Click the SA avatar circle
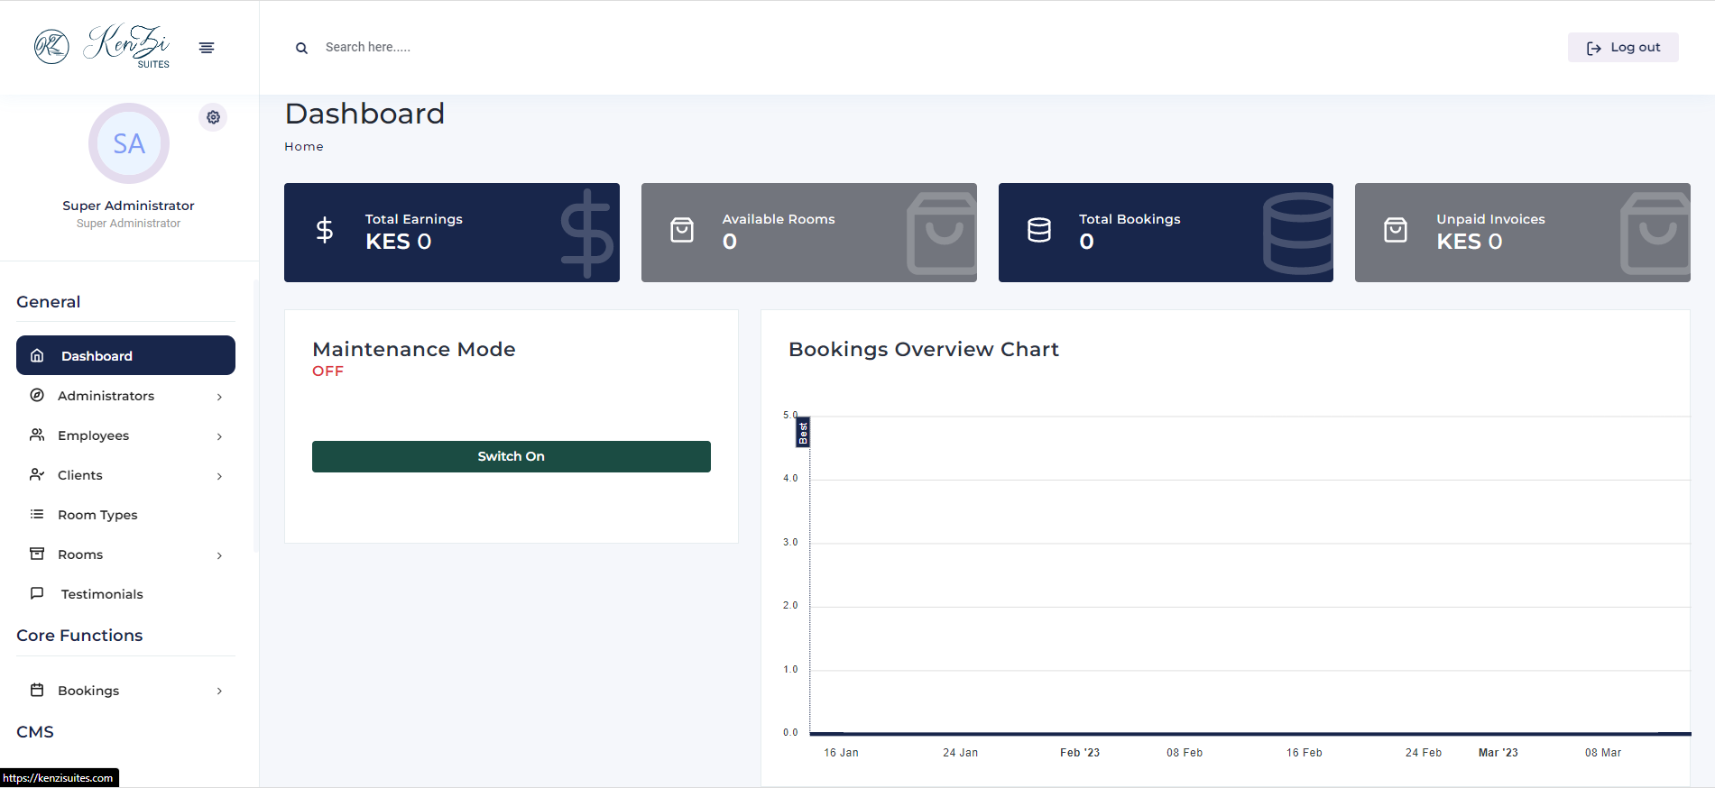 point(129,143)
